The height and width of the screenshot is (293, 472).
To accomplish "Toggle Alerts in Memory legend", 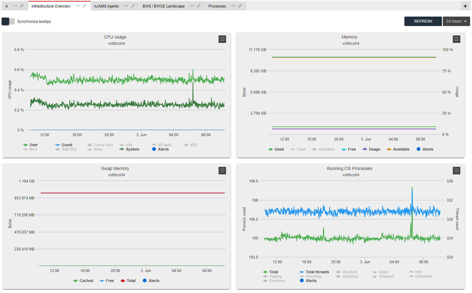I will click(425, 149).
